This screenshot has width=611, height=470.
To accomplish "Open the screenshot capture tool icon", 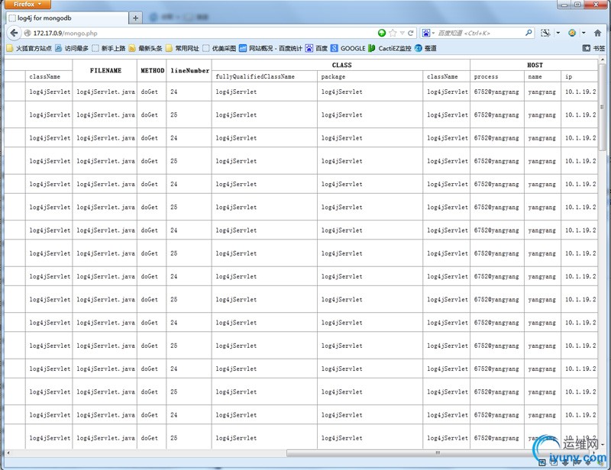I will click(545, 33).
